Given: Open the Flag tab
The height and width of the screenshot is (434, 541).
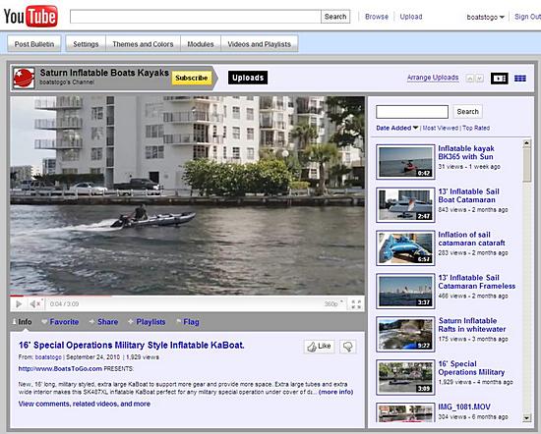Looking at the screenshot, I should coord(188,322).
